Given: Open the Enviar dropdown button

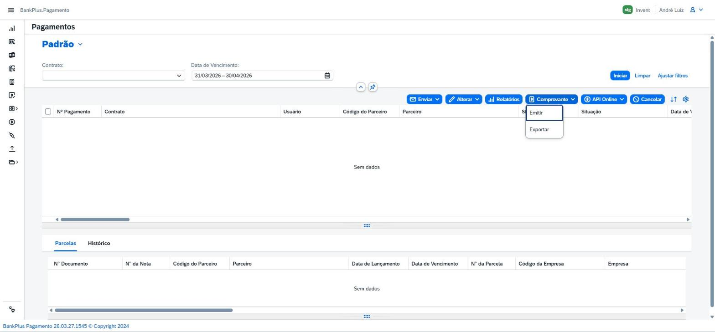Looking at the screenshot, I should coord(425,99).
